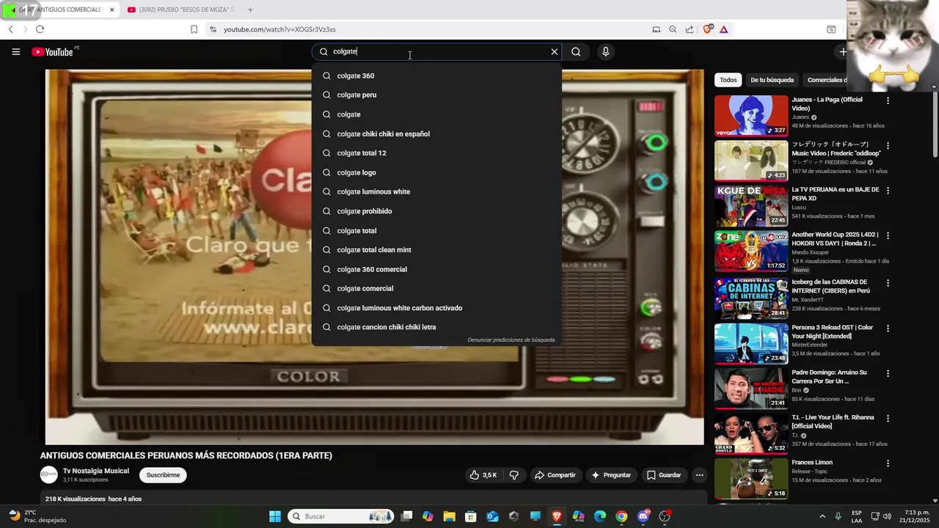Image resolution: width=939 pixels, height=528 pixels.
Task: Open site information icon beside the URL
Action: [x=213, y=29]
